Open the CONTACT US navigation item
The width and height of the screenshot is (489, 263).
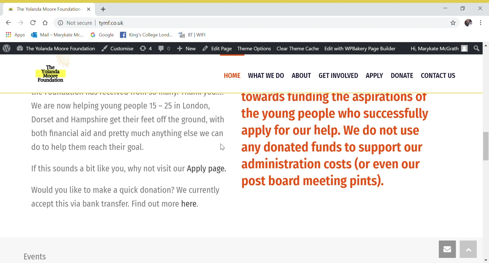(438, 75)
